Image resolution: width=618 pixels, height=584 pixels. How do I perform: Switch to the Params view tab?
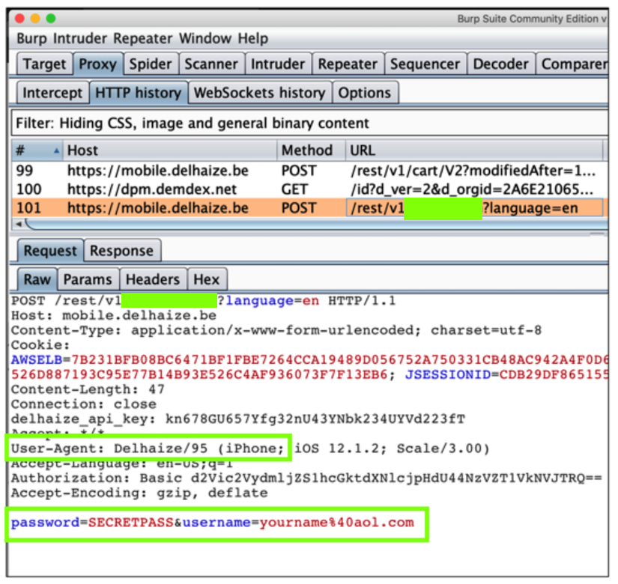pos(88,279)
